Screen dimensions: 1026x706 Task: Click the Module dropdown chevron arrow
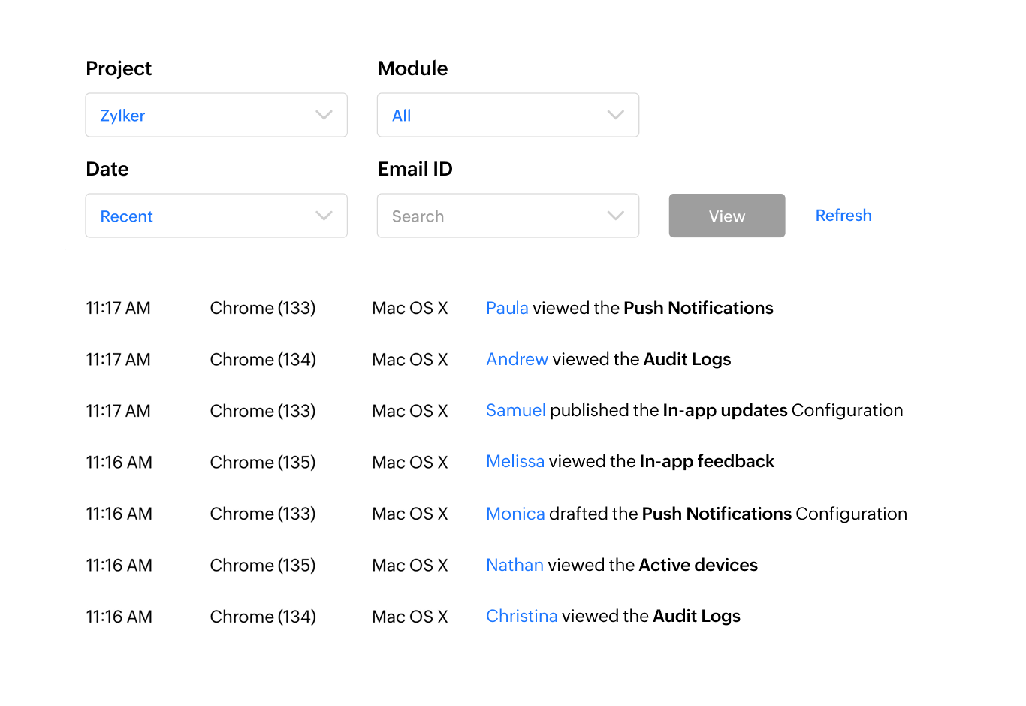tap(615, 115)
